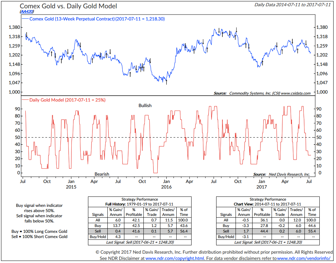
Task: Click the AA420 chart code link
Action: [26, 11]
